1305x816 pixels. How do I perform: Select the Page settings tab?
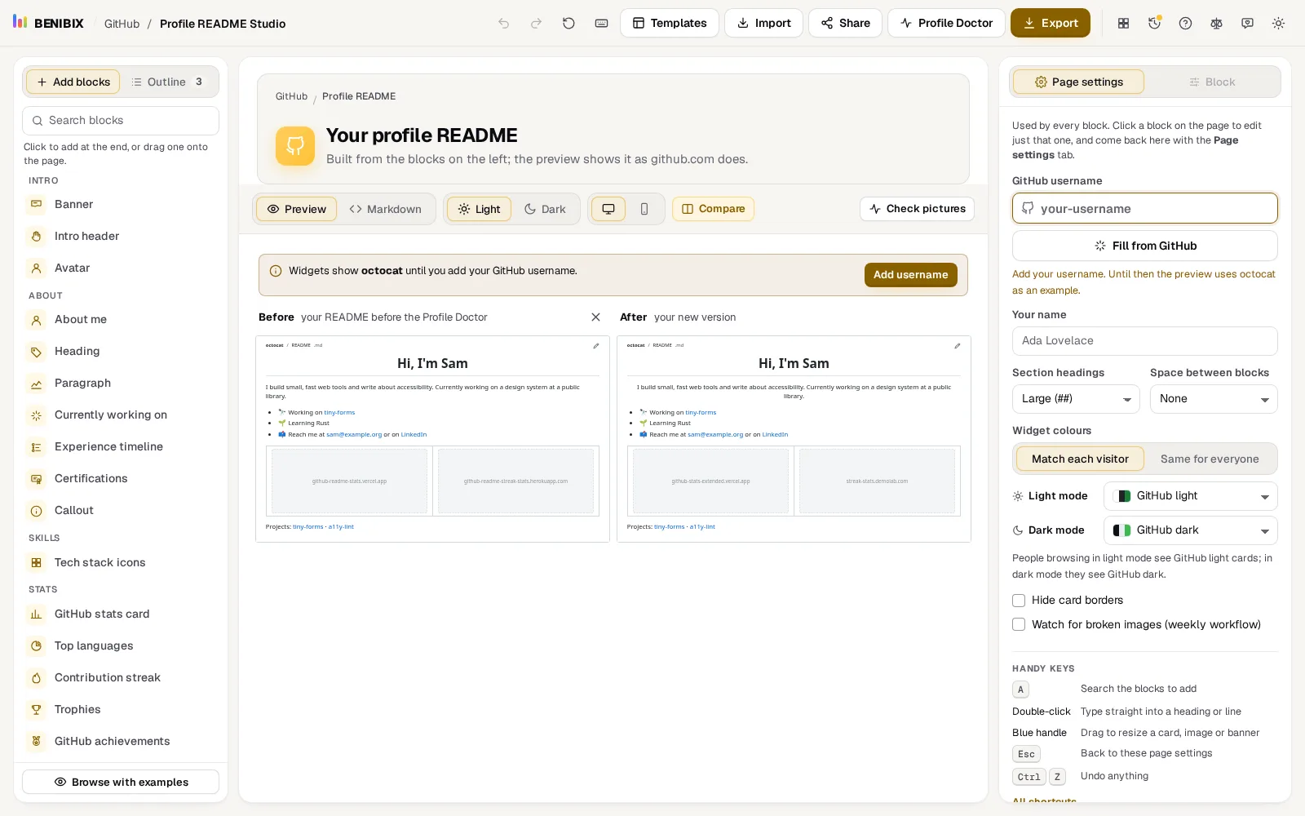(x=1078, y=82)
